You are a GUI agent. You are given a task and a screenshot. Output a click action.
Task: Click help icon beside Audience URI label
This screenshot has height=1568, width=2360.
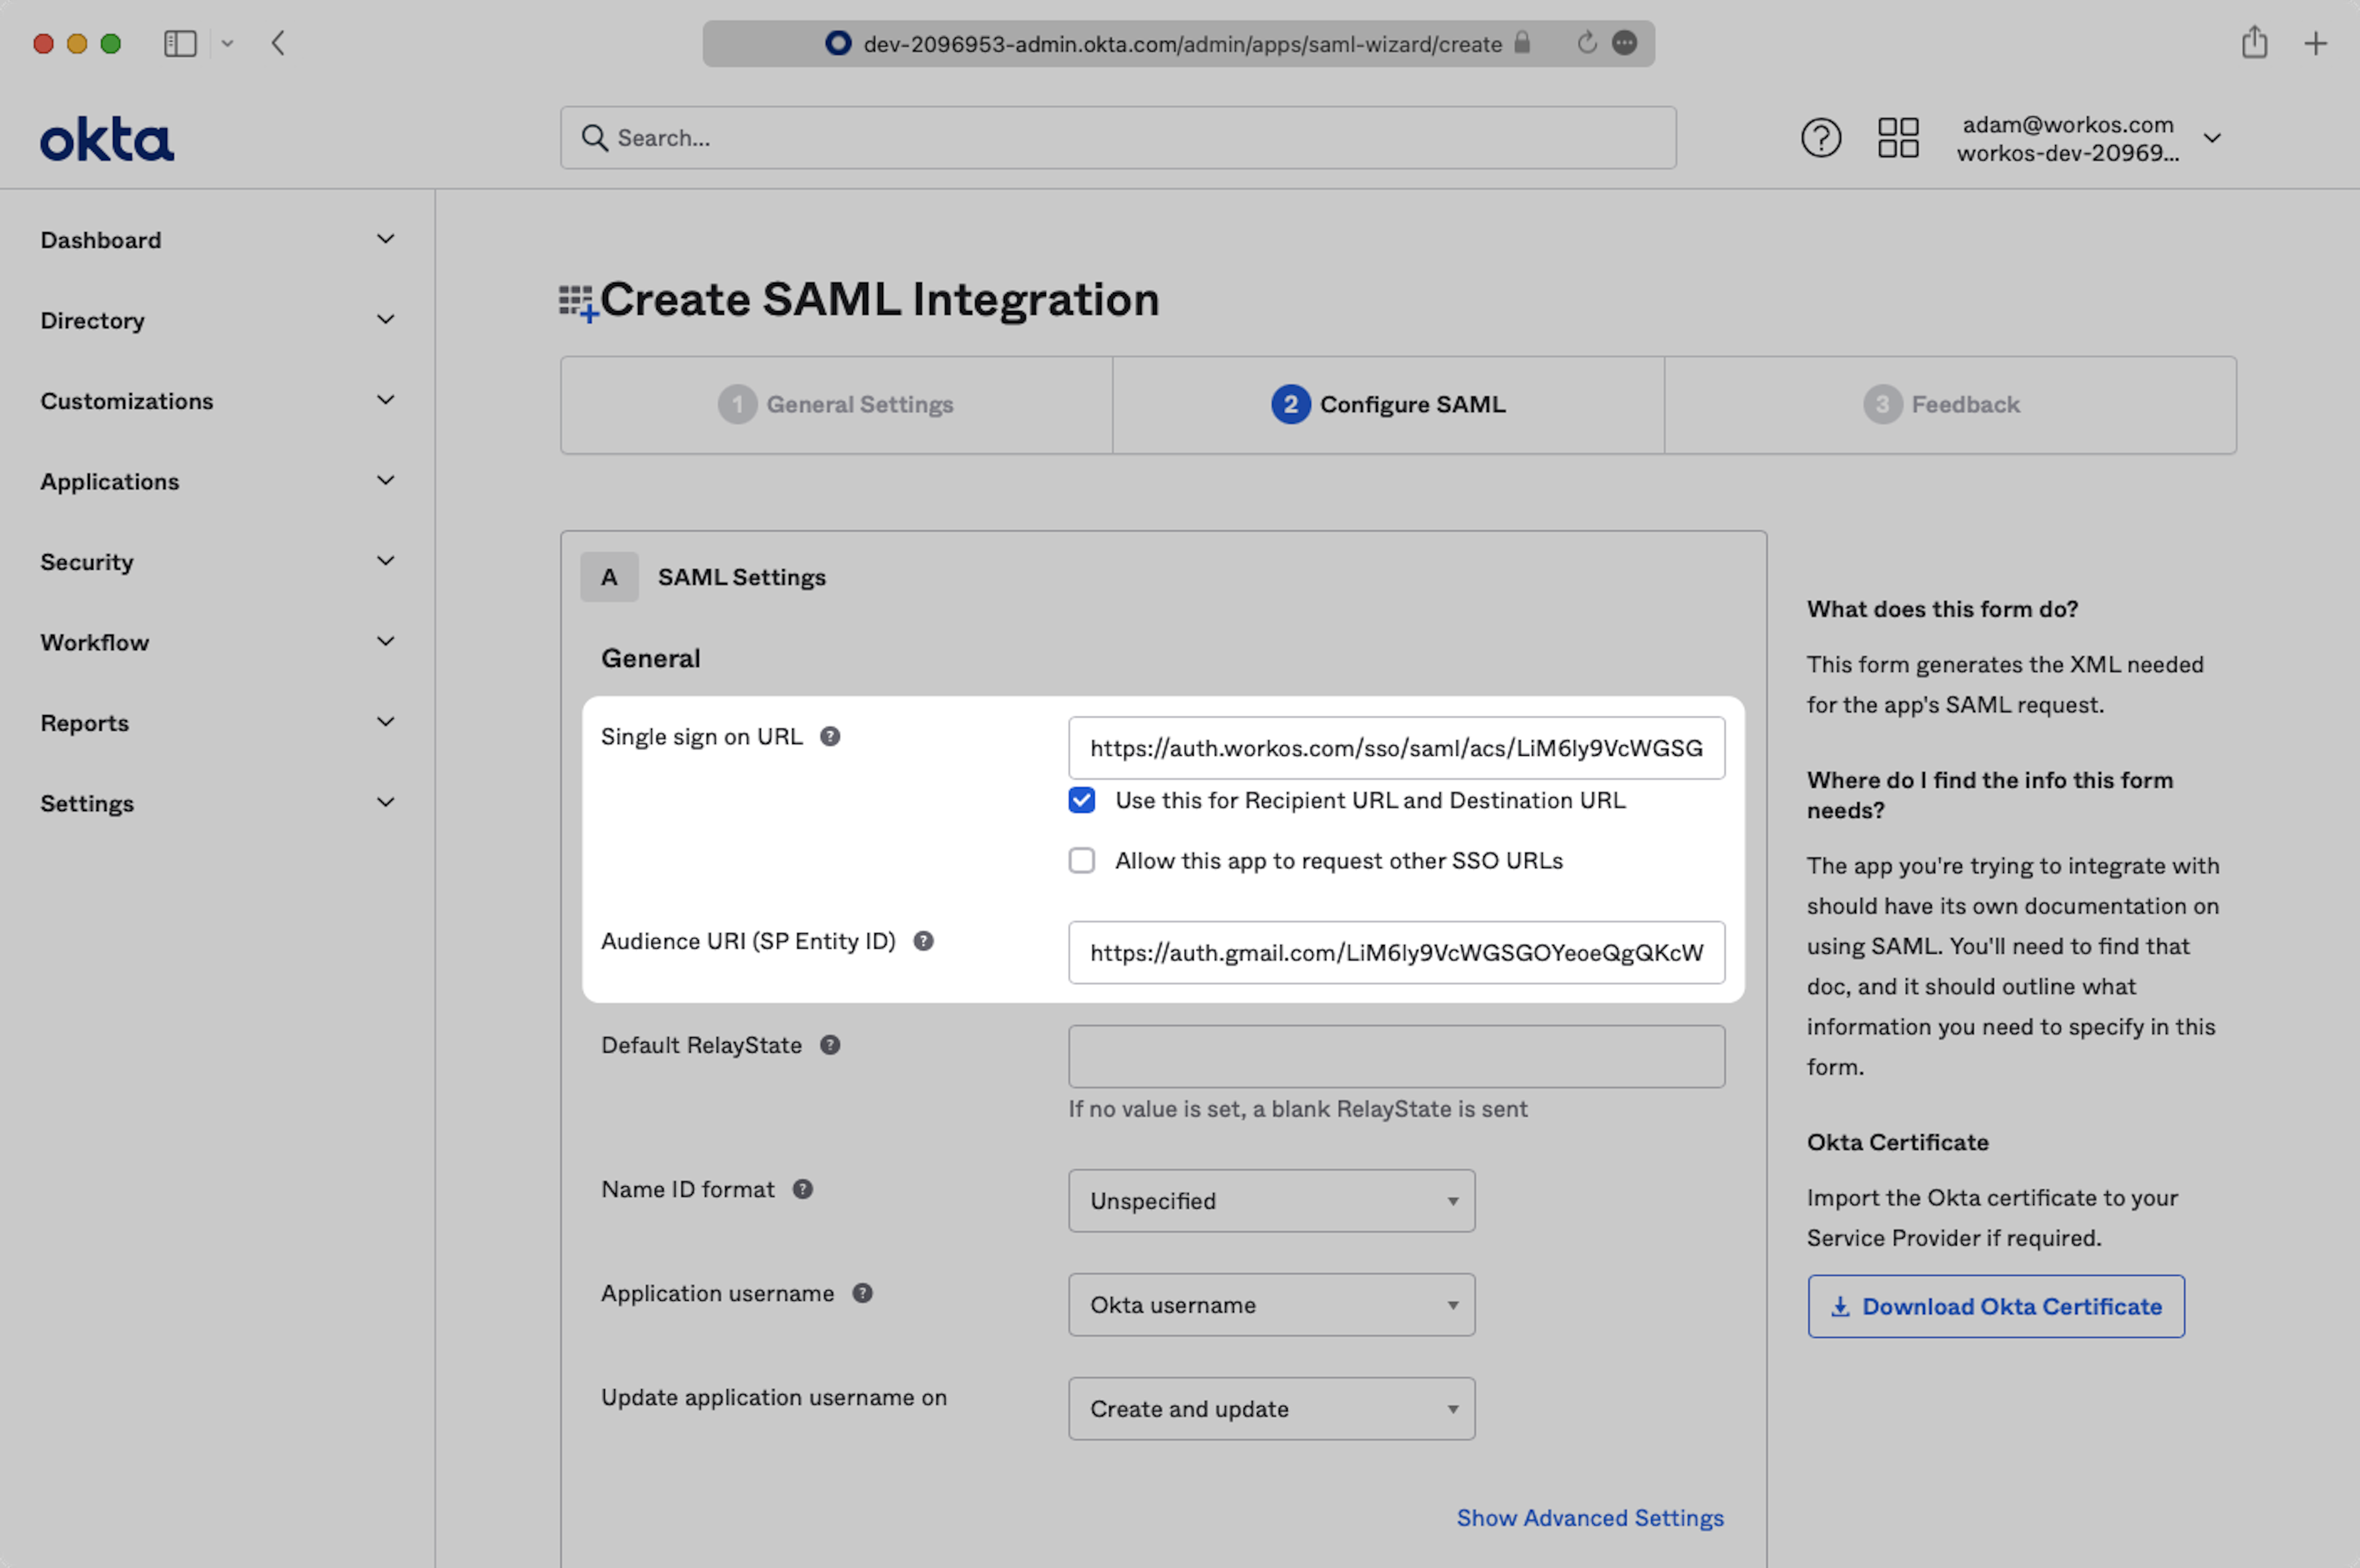923,941
